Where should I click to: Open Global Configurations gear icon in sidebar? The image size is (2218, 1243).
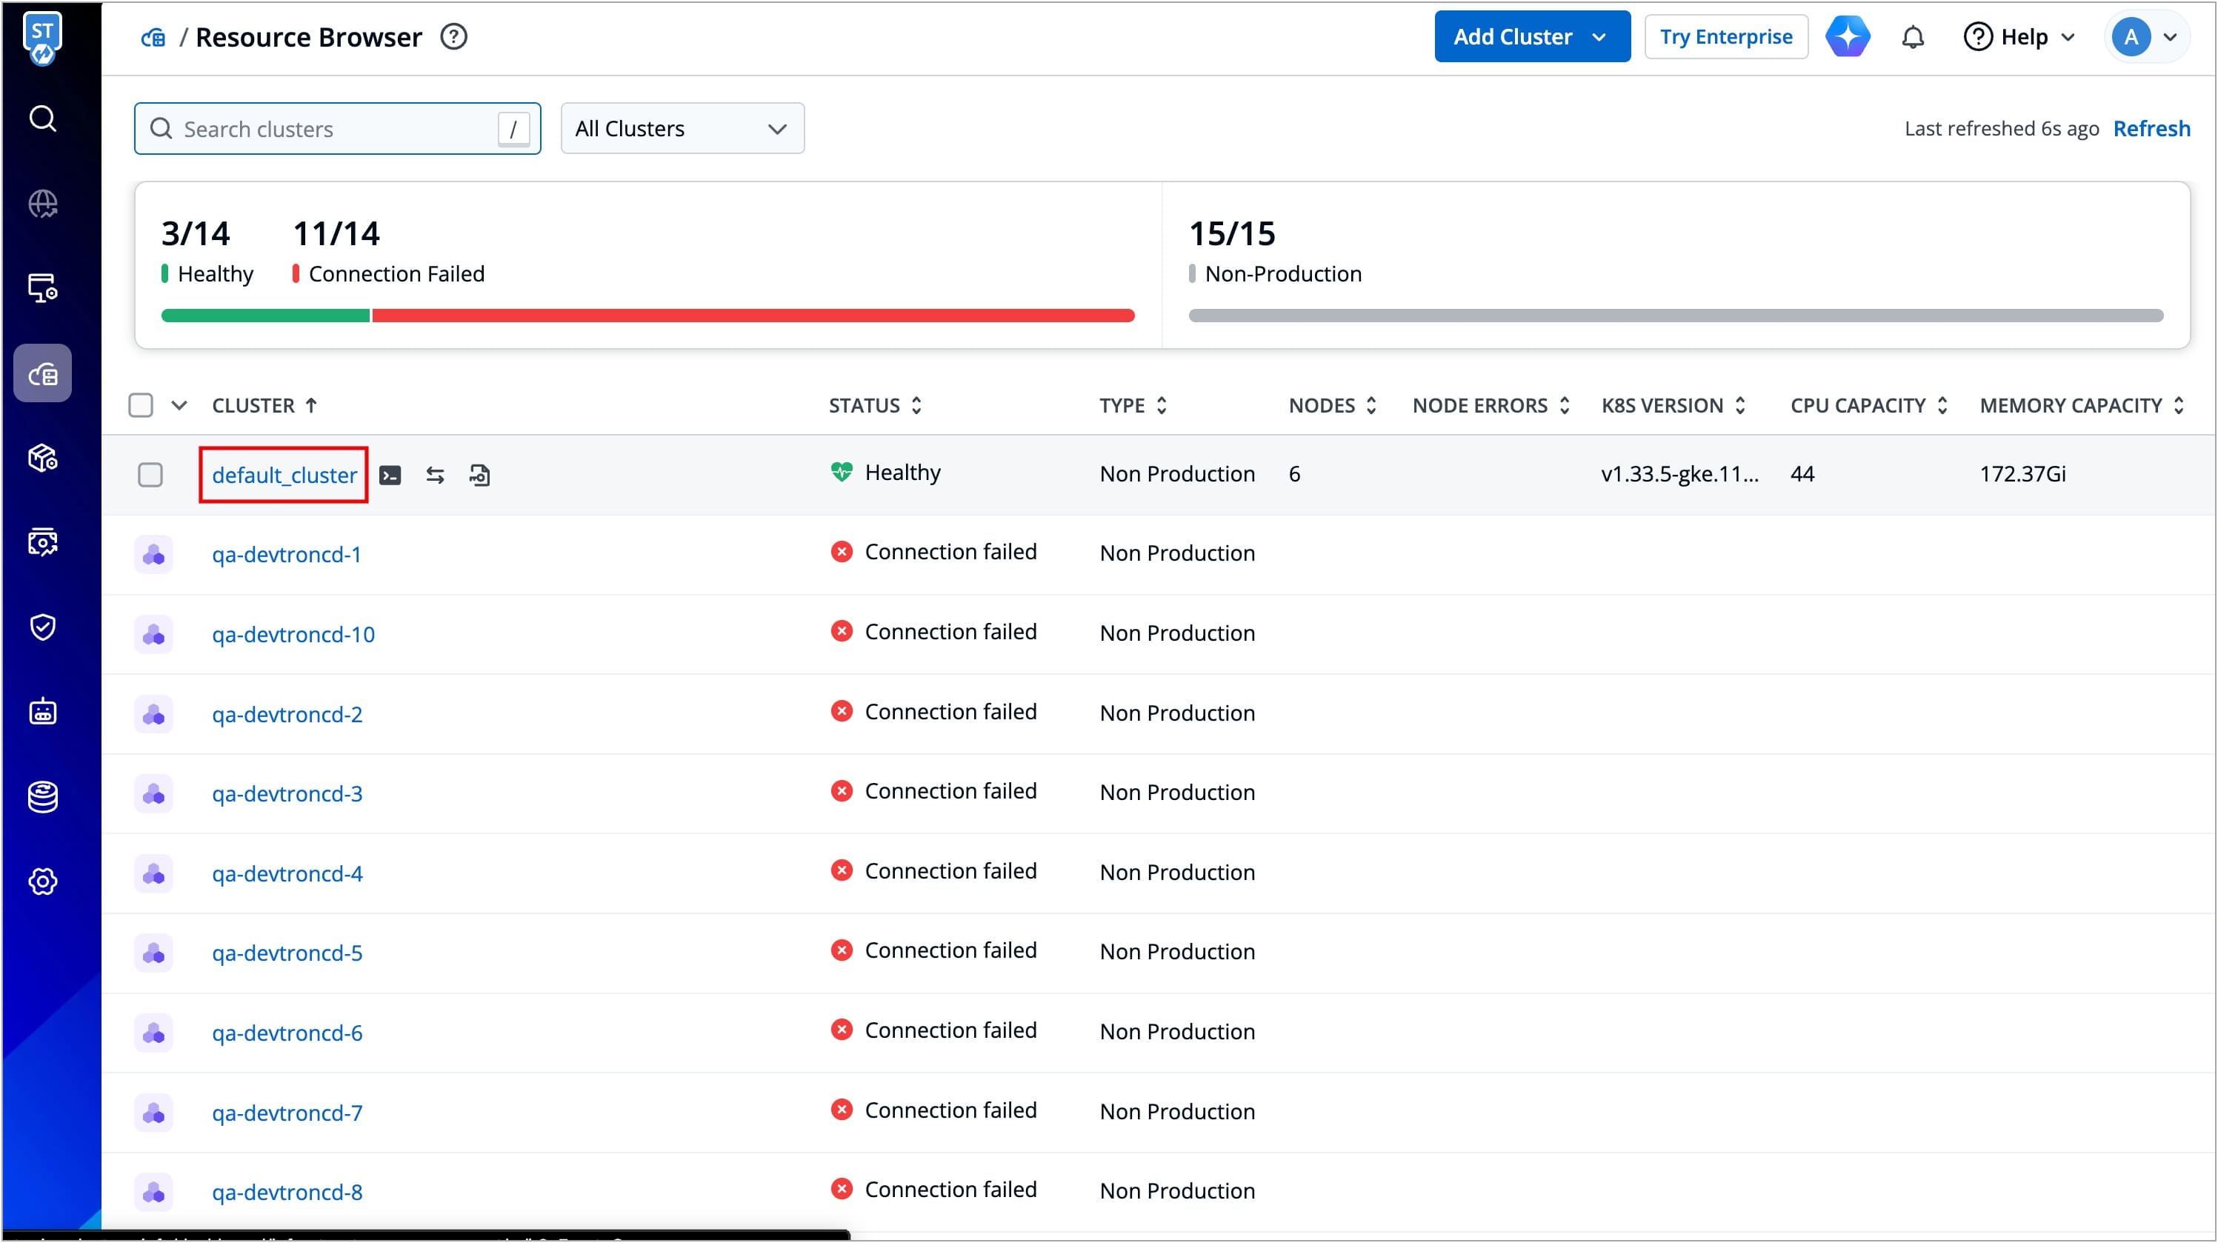pyautogui.click(x=42, y=882)
